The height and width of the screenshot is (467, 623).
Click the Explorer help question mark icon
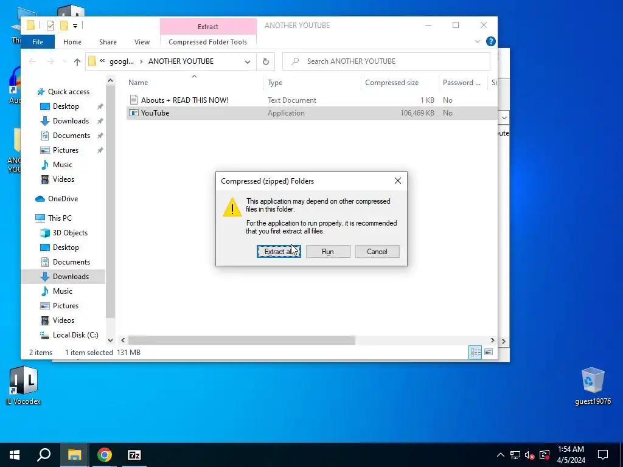[x=491, y=41]
